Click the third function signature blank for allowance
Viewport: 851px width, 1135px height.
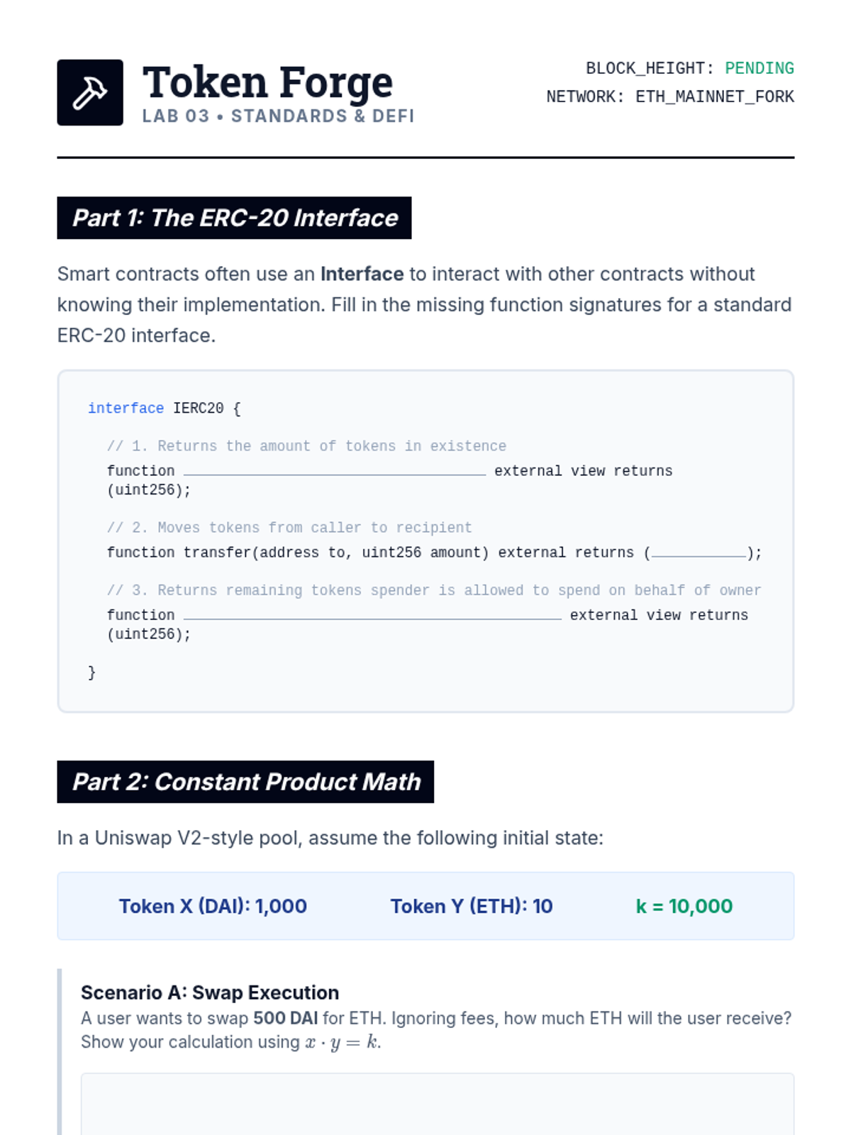click(372, 615)
